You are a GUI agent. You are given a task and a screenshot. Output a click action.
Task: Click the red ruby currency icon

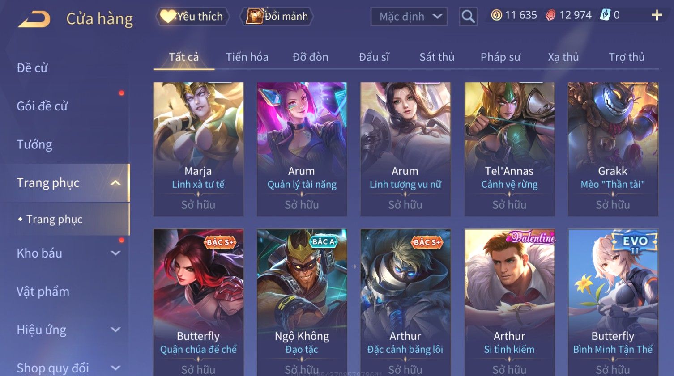(550, 15)
